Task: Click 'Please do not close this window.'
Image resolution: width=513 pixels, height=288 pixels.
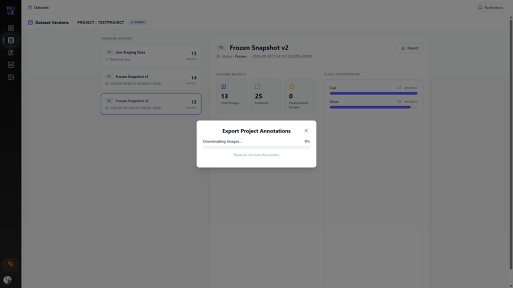Action: pyautogui.click(x=256, y=155)
